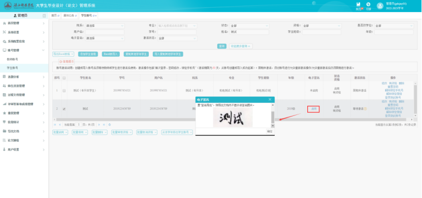Viewport: 422px width, 198px height.
Task: Open the 院系 dropdown in filter panel
Action: coord(105,26)
